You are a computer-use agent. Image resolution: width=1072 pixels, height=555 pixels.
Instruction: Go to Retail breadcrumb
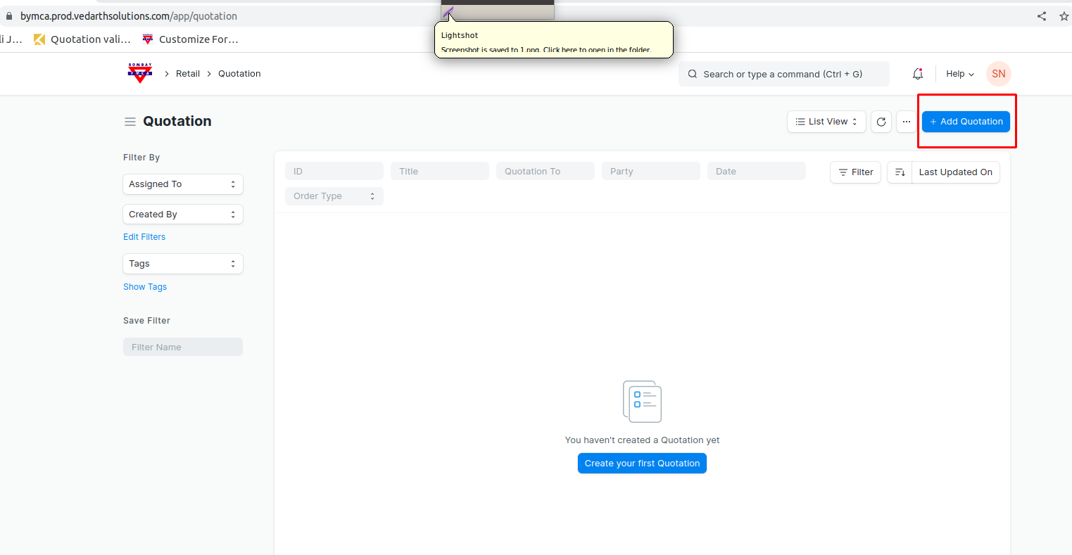pyautogui.click(x=188, y=74)
